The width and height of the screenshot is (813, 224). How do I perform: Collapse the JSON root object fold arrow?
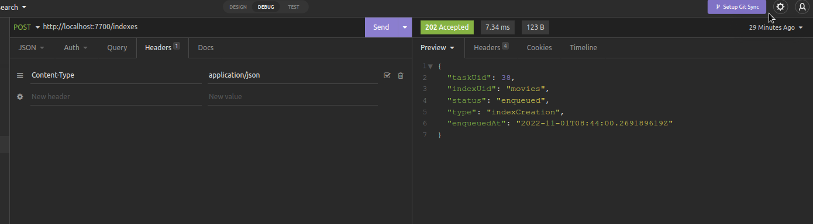(430, 66)
